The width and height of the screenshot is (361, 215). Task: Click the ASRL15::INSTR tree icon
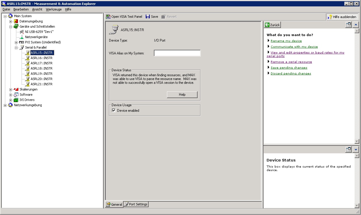(27, 53)
